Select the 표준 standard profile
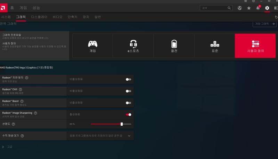Viewport: 278px width, 159px height. pos(215,46)
